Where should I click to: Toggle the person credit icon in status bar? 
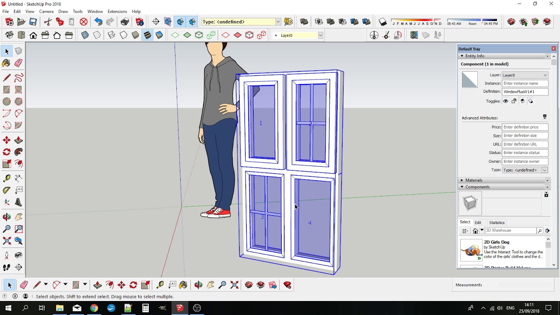(x=25, y=296)
